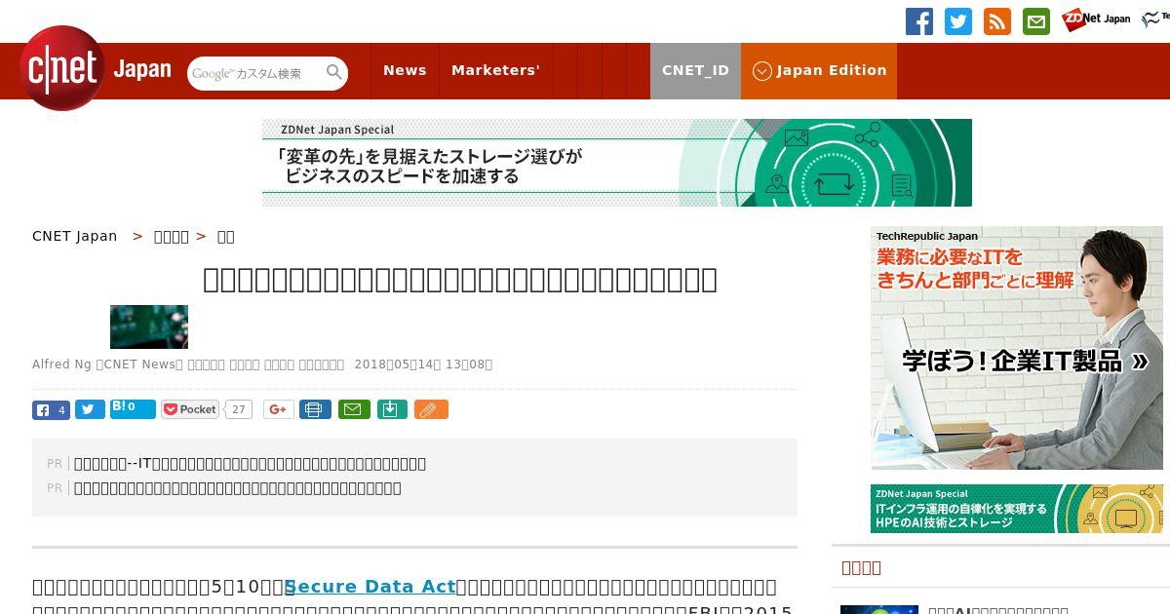Follow the Secure Data Act link
Viewport: 1170px width, 614px height.
point(370,587)
